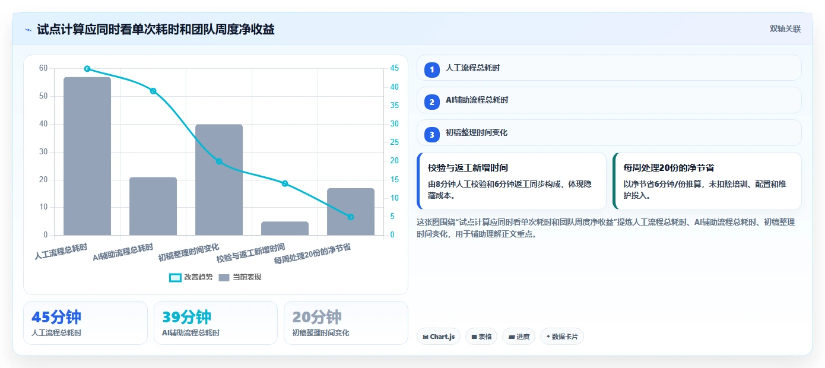Click the trend line point at value 14
Screen dimensions: 825x368
pyautogui.click(x=285, y=183)
